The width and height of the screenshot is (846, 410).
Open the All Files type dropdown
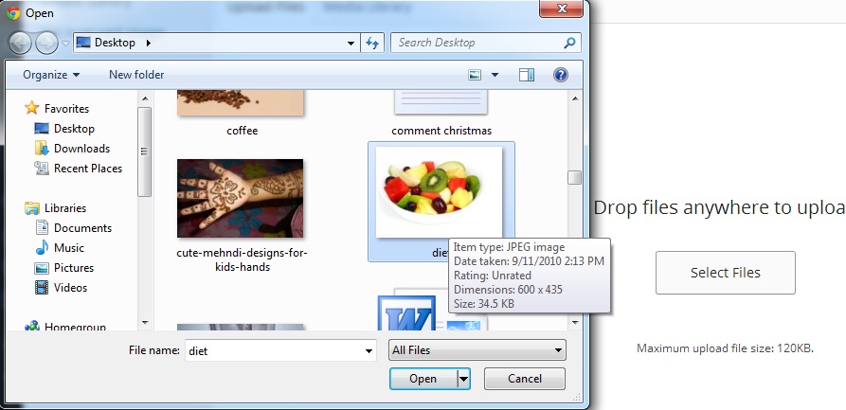pos(477,350)
